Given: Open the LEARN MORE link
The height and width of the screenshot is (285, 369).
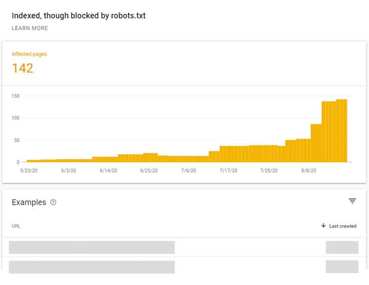Looking at the screenshot, I should (30, 28).
